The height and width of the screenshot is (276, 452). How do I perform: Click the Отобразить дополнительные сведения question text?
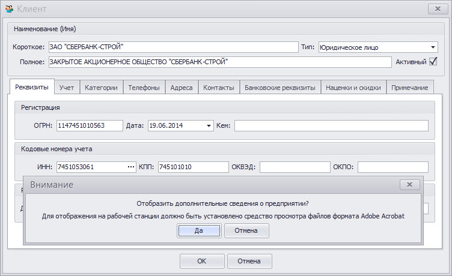222,203
